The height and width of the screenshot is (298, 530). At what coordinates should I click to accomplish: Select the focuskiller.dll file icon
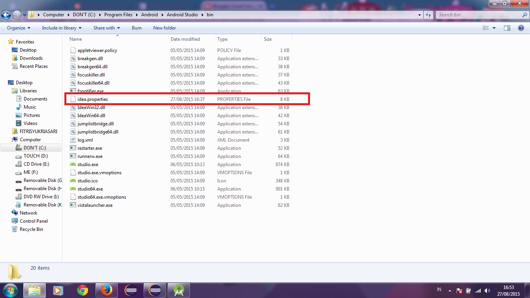point(73,75)
